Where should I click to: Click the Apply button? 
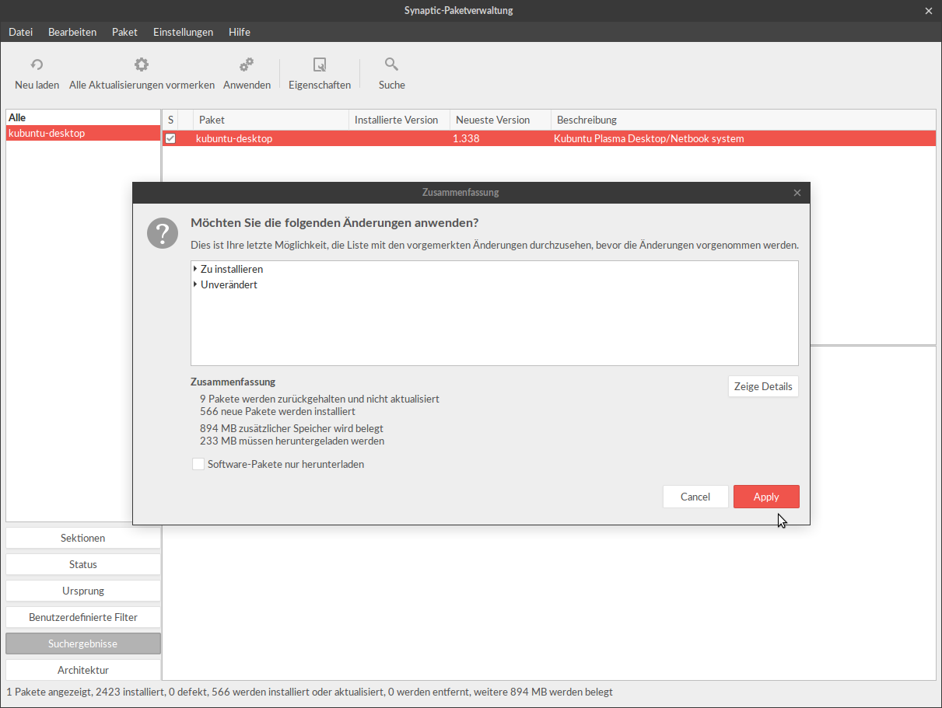click(766, 497)
